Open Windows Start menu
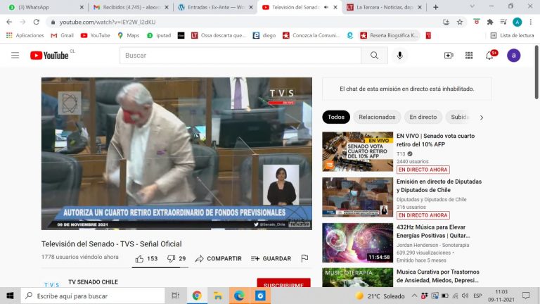 click(10, 296)
